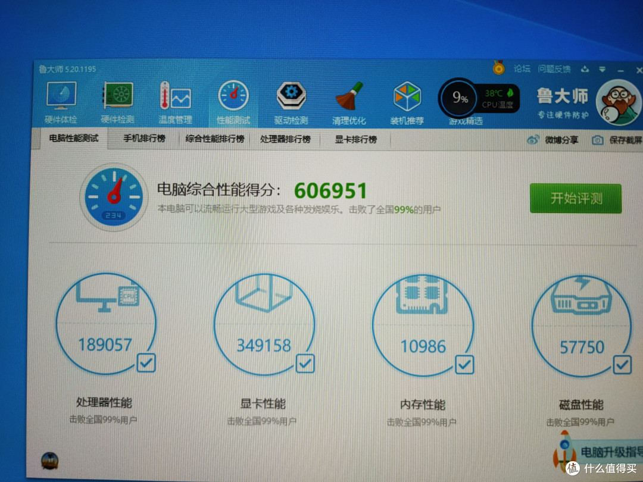This screenshot has width=643, height=482.
Task: Click the speedometer gauge showing 234
Action: (114, 197)
